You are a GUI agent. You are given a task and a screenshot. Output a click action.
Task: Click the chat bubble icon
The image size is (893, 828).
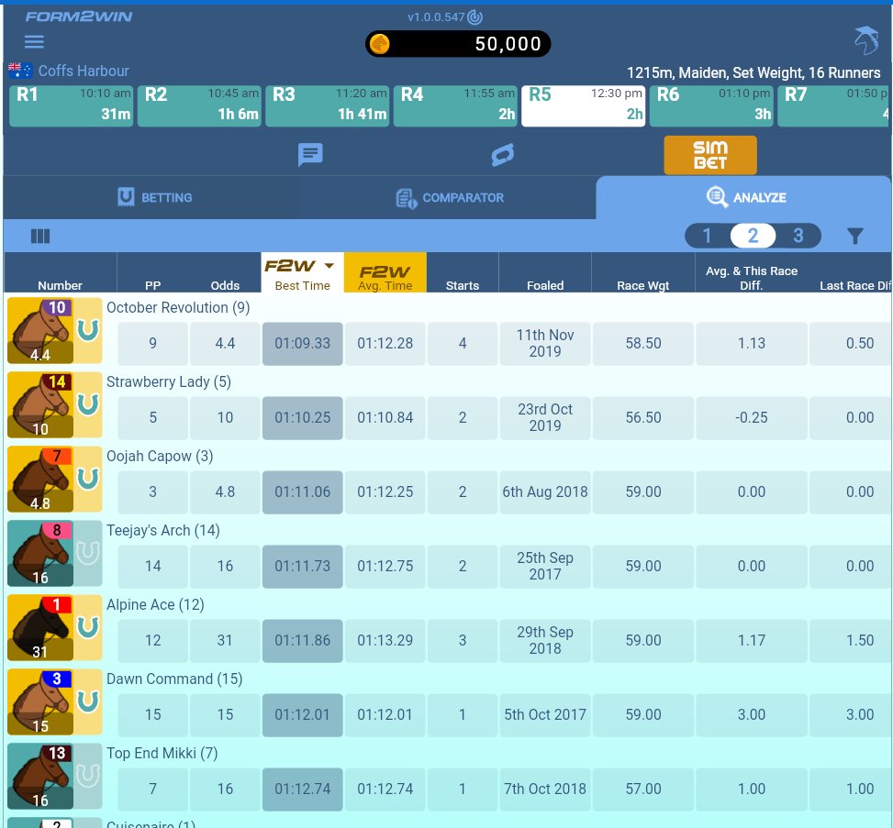click(310, 154)
